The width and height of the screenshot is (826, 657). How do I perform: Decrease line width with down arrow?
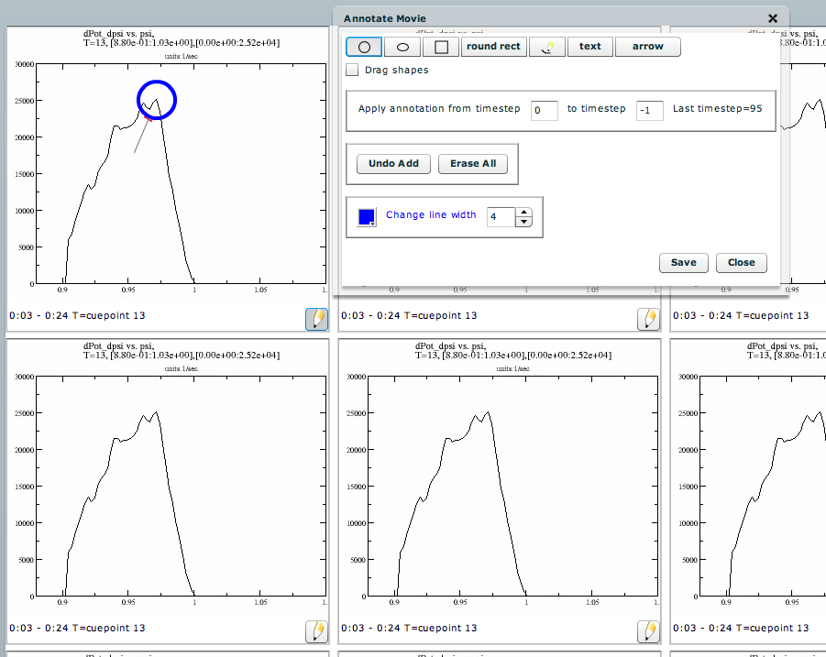[523, 222]
